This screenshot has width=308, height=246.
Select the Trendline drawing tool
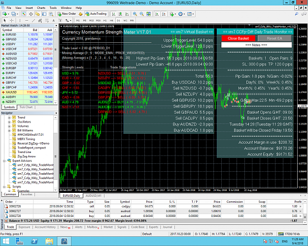tap(34, 20)
